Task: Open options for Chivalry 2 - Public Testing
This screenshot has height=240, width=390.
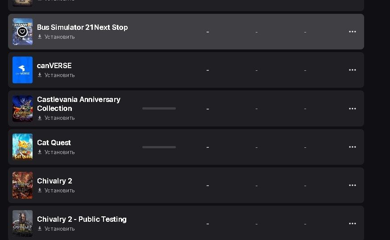Action: tap(352, 224)
